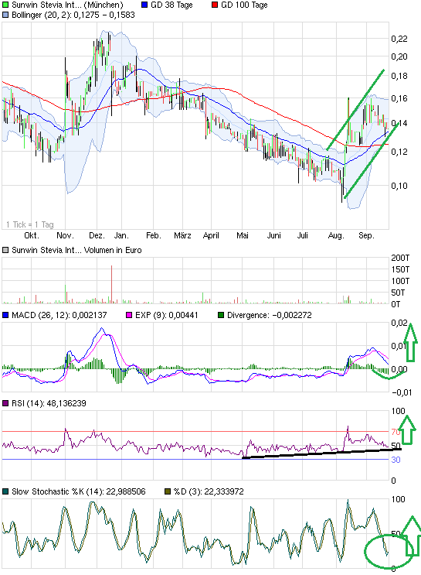421x575 pixels.
Task: Click the 50T volume axis value
Action: 398,293
